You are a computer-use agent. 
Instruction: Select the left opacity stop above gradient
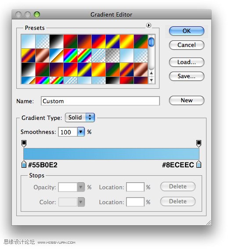coord(24,144)
